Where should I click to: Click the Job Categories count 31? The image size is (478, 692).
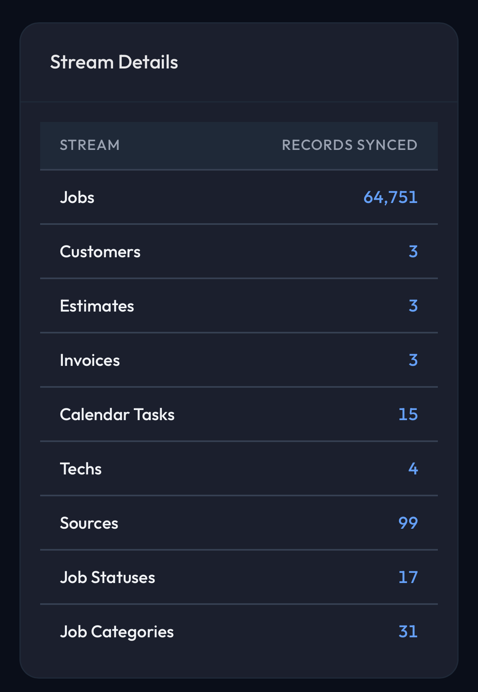click(x=408, y=632)
